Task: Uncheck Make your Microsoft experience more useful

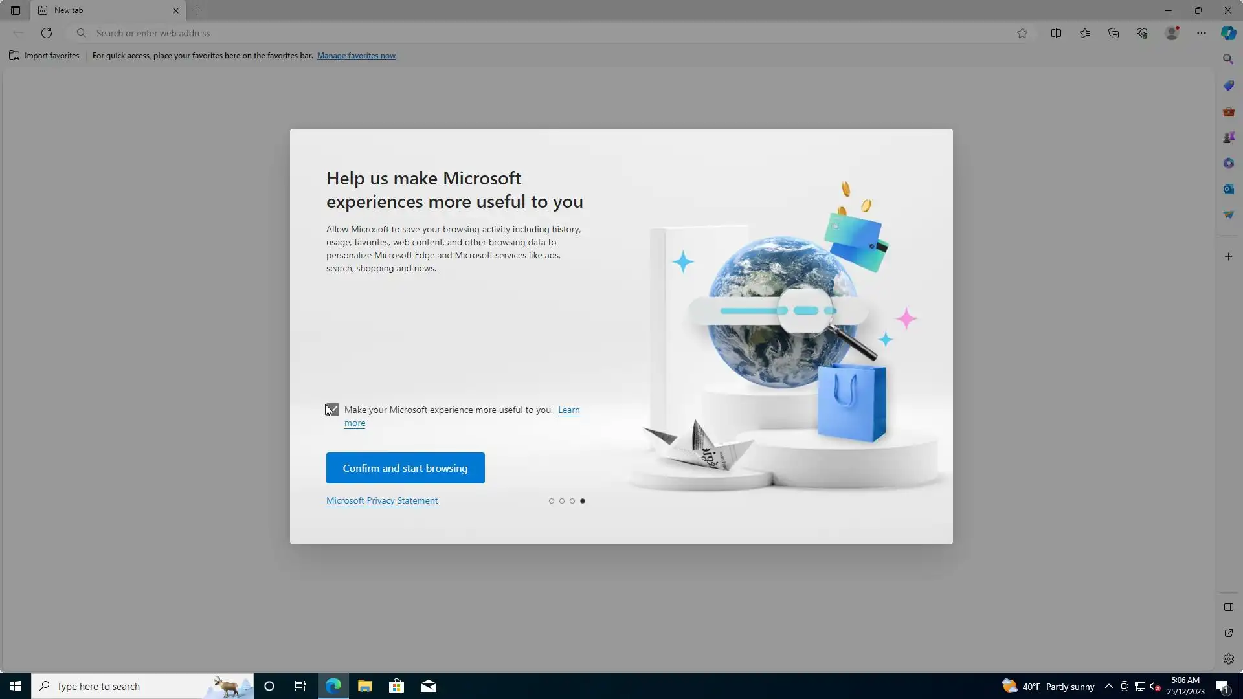Action: click(332, 410)
